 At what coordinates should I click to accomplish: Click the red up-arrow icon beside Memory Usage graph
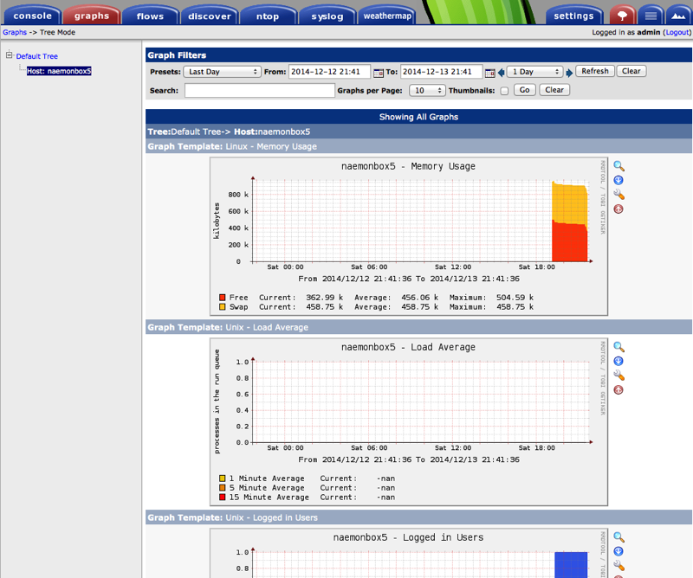pyautogui.click(x=619, y=209)
